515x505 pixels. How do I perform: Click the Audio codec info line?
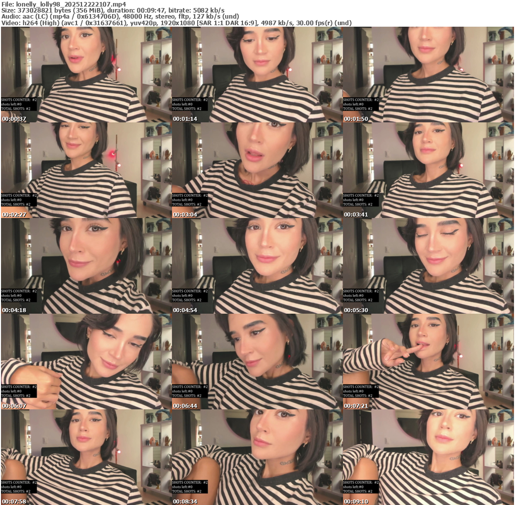pyautogui.click(x=120, y=17)
